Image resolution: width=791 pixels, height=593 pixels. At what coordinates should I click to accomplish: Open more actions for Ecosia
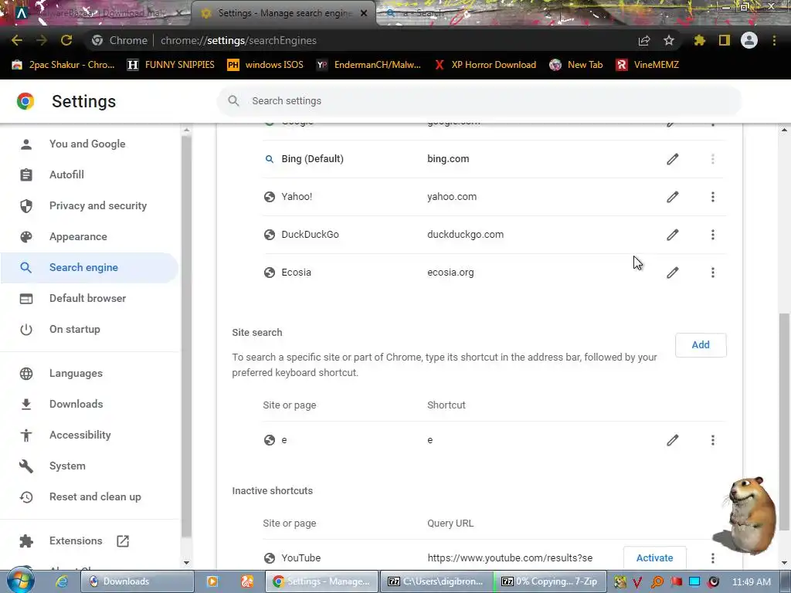point(713,273)
